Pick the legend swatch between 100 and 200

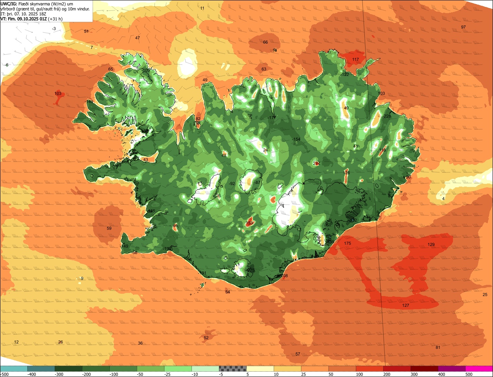pos(369,369)
